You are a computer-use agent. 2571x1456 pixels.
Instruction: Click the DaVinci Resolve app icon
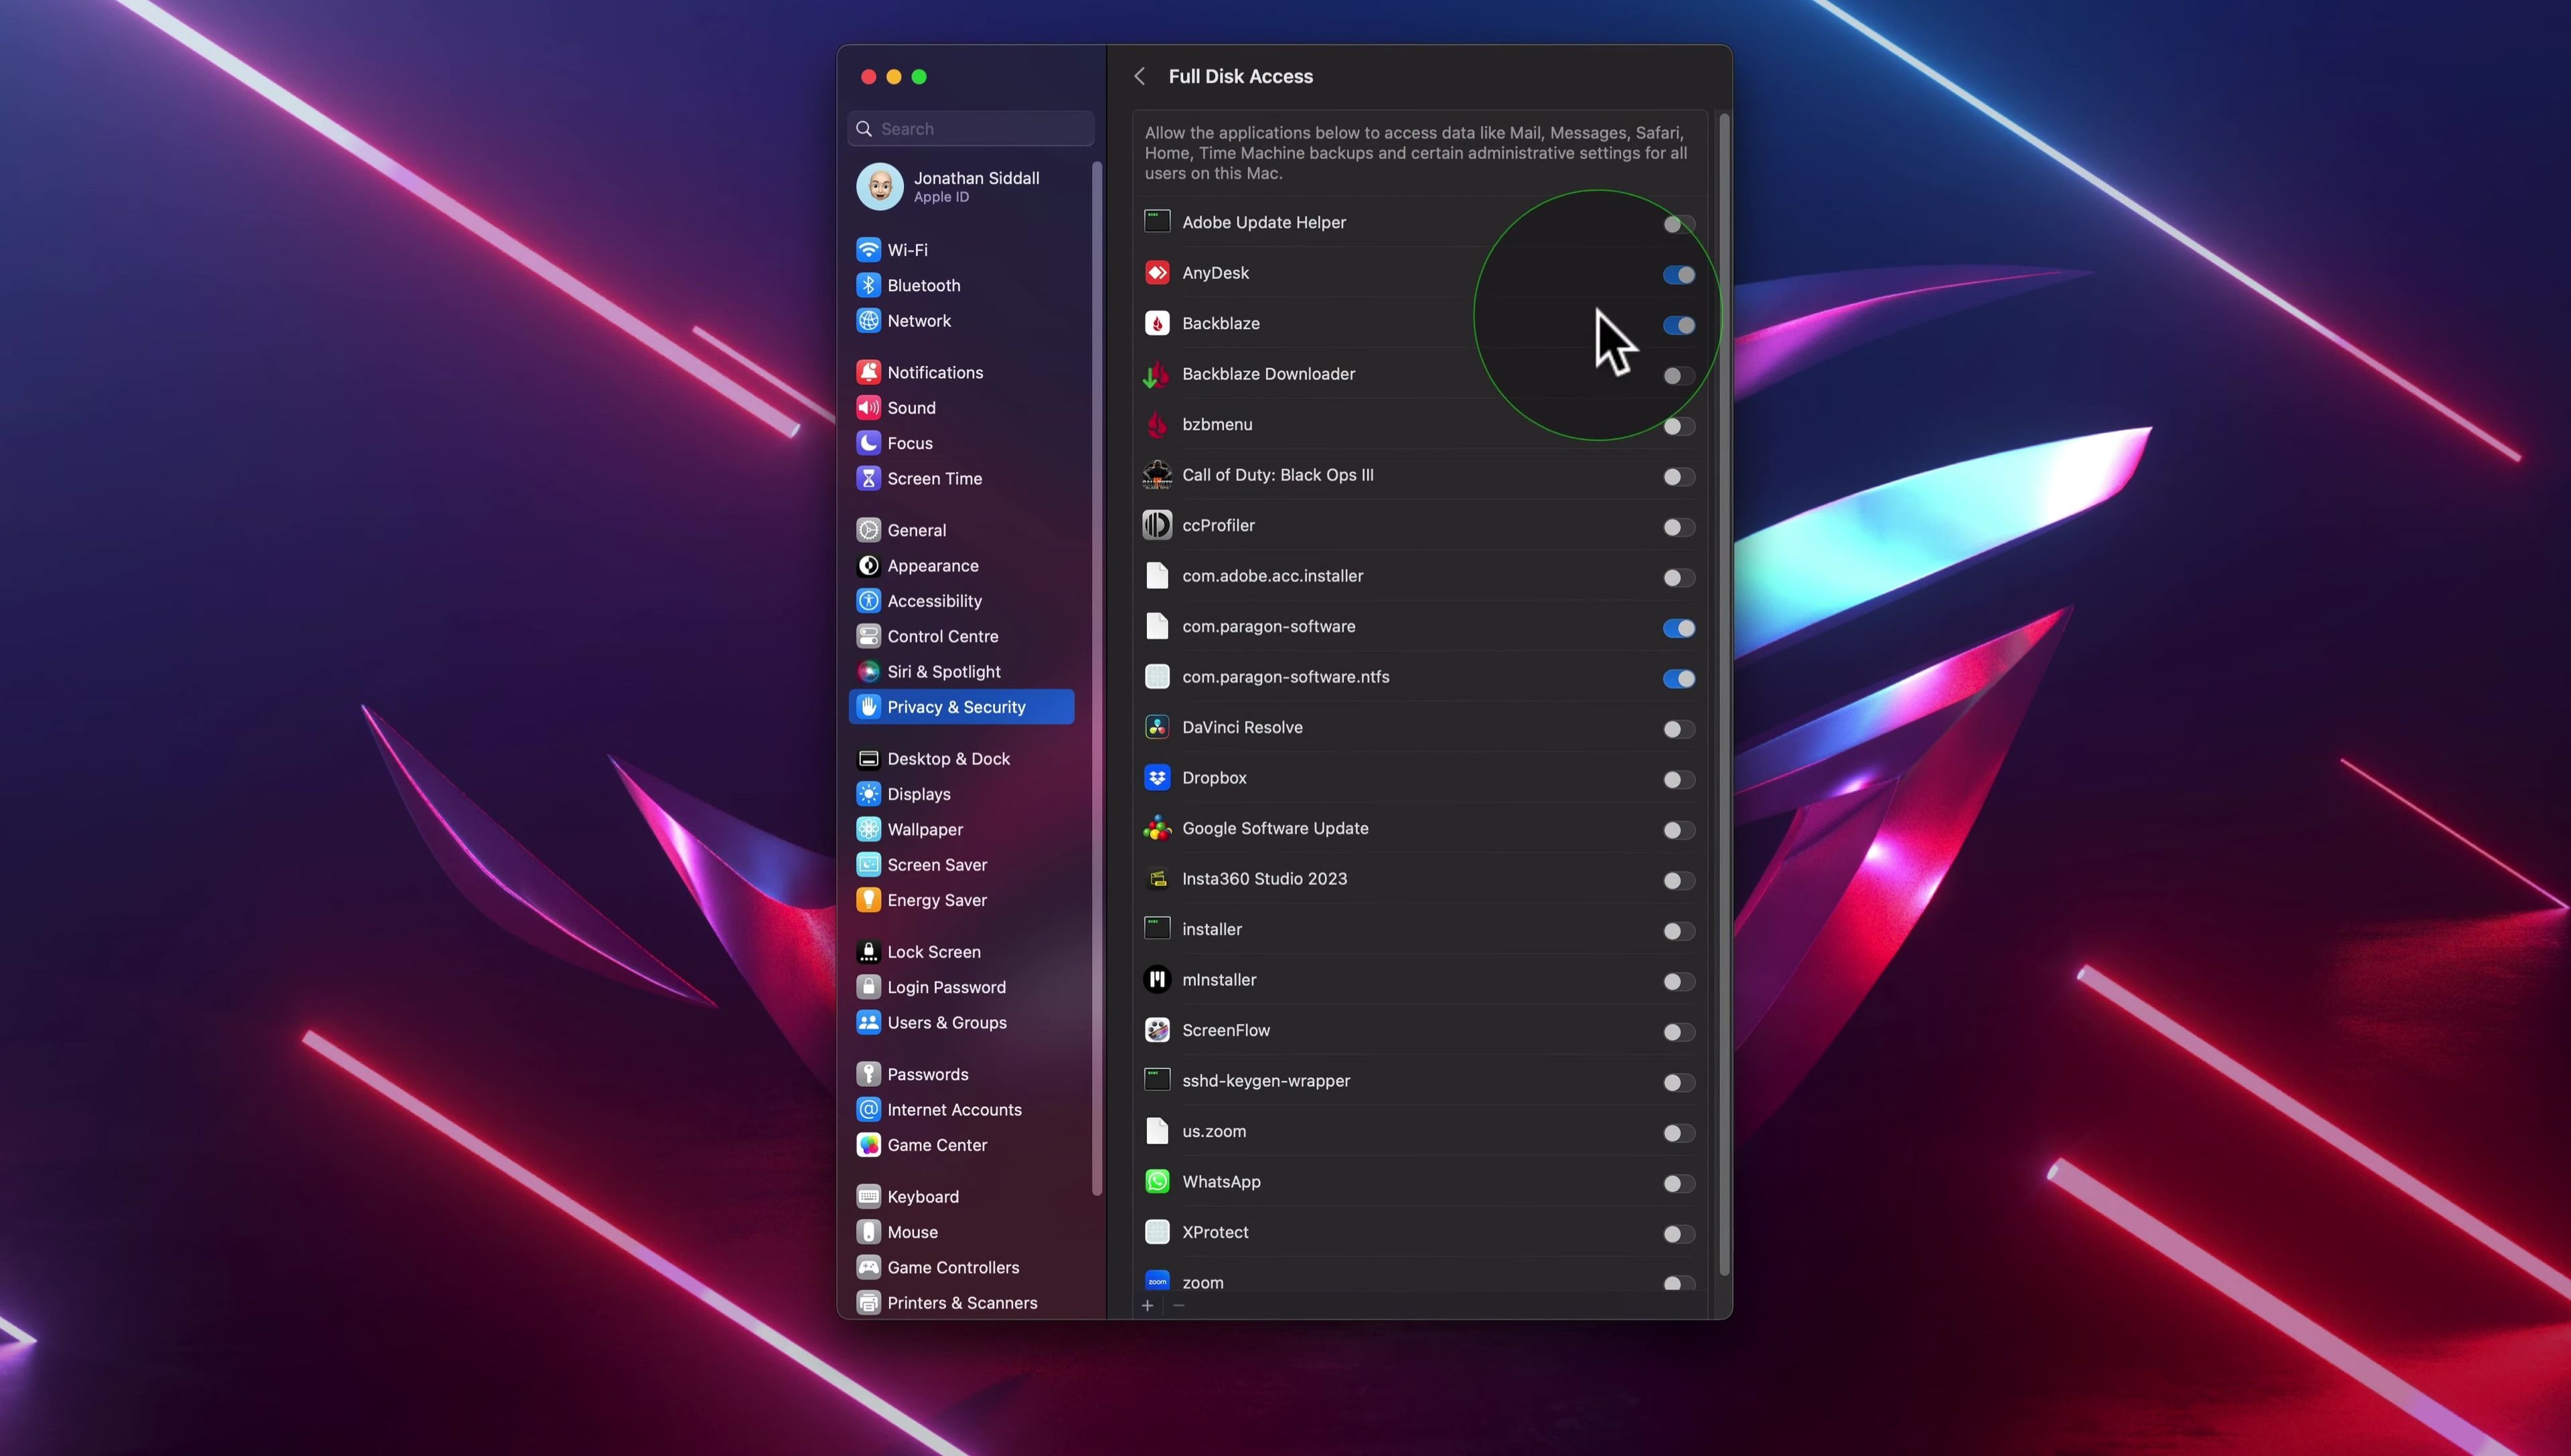[x=1156, y=727]
